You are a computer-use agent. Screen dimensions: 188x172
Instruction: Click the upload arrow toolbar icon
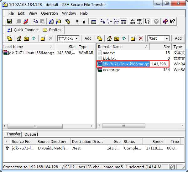84,22
